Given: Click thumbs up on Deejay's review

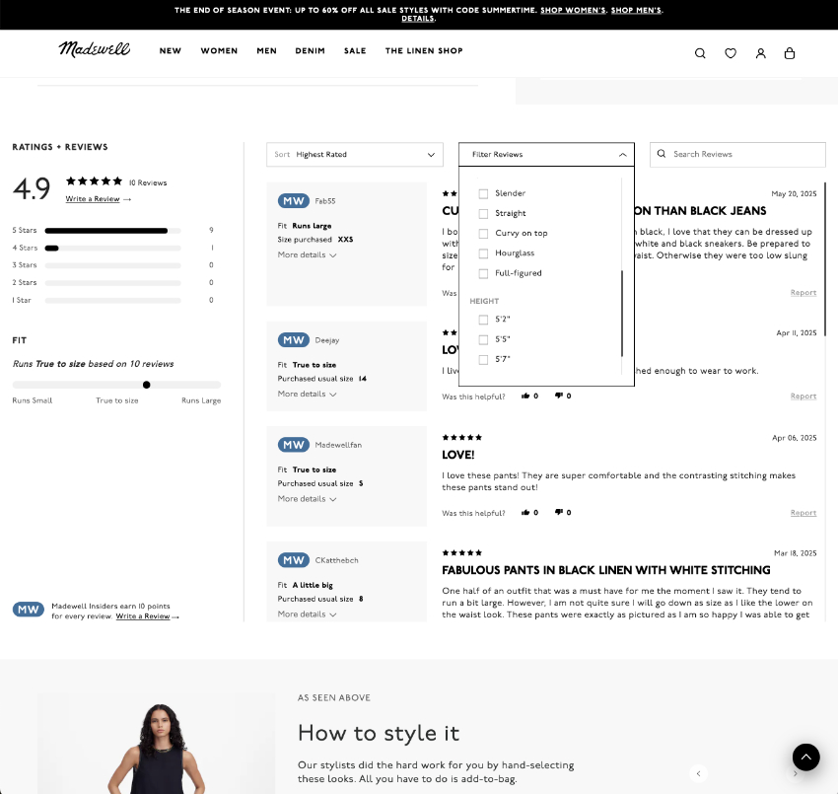Looking at the screenshot, I should (x=525, y=396).
